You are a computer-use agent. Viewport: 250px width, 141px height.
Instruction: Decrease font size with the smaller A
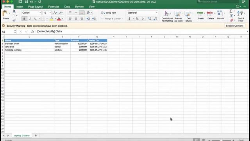[61, 13]
